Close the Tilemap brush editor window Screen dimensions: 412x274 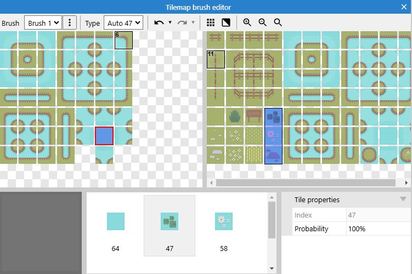(404, 7)
